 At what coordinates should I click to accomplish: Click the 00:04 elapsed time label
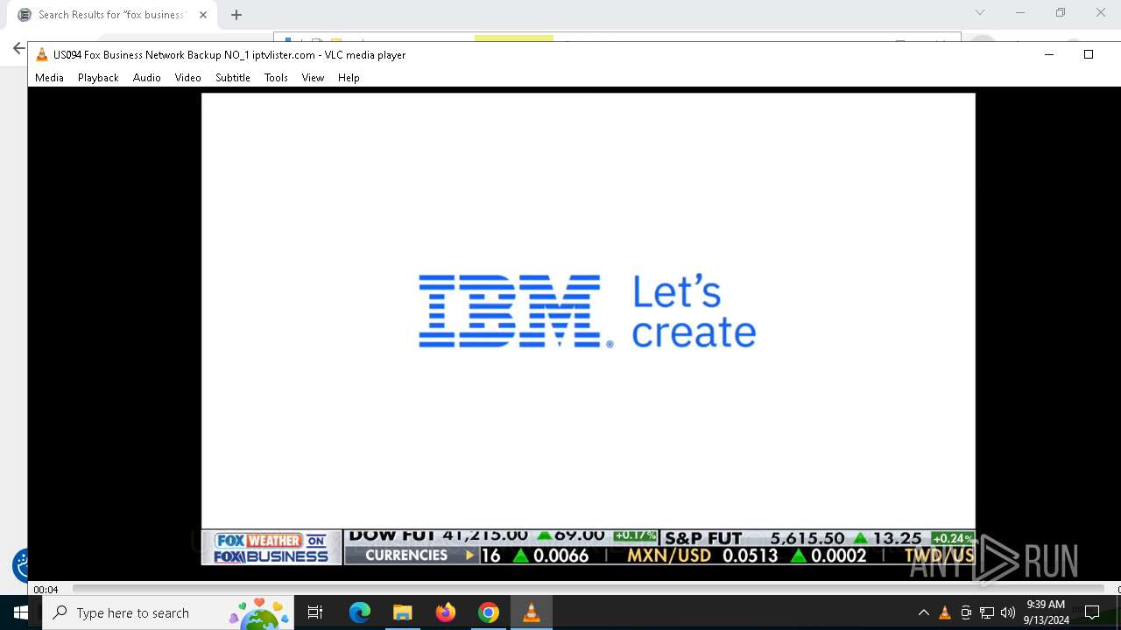point(46,590)
